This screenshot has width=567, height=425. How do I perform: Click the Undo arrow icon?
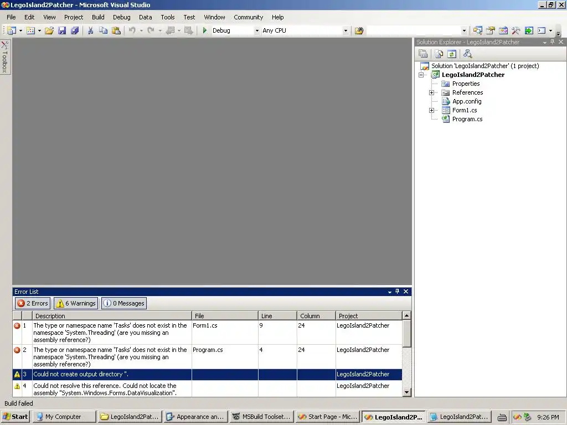click(x=132, y=31)
